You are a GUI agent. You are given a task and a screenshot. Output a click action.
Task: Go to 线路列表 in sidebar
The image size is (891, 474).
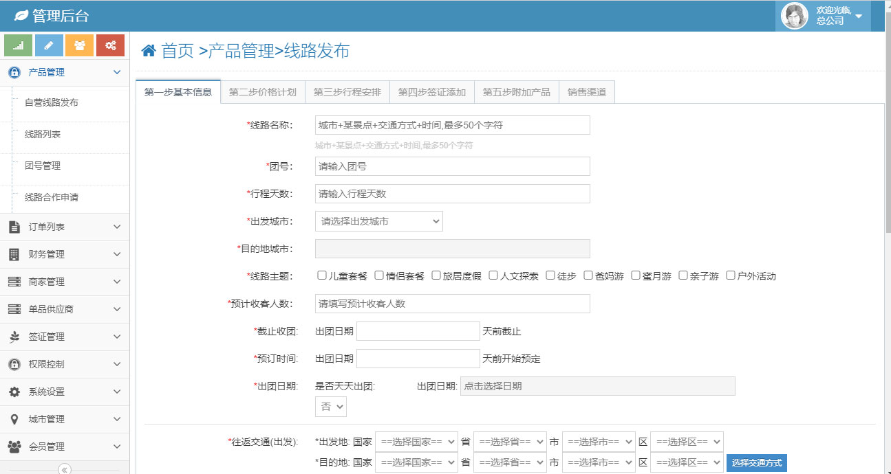43,134
